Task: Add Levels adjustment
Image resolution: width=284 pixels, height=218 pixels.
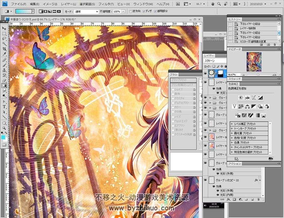Action: 247,97
